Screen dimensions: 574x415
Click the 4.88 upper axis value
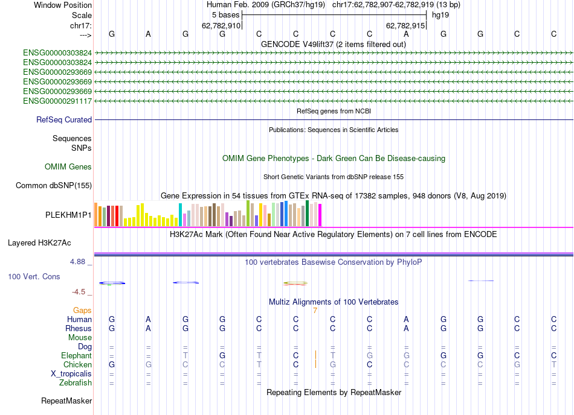pos(77,262)
